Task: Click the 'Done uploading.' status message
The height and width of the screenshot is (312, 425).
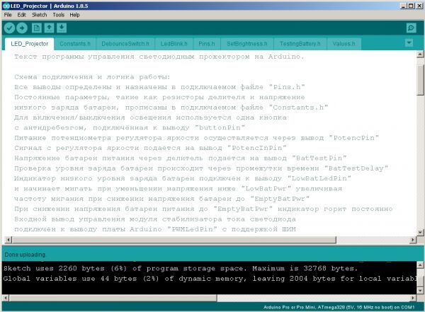Action: tap(25, 255)
